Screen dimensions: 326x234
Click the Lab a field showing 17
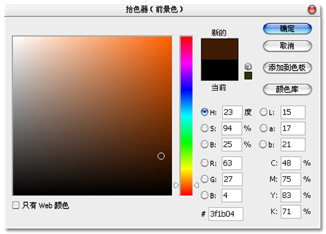[x=293, y=129]
